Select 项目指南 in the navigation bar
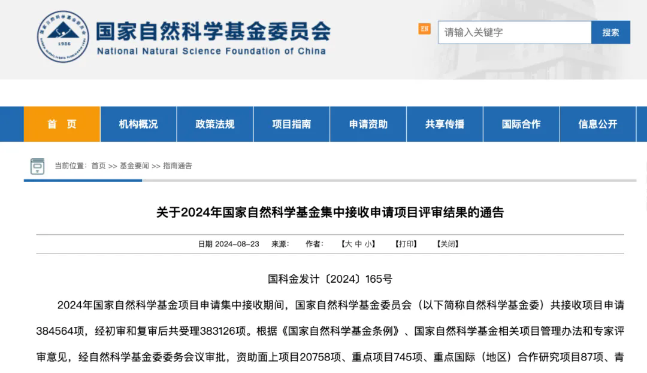Screen dimensions: 647x373 (292, 124)
